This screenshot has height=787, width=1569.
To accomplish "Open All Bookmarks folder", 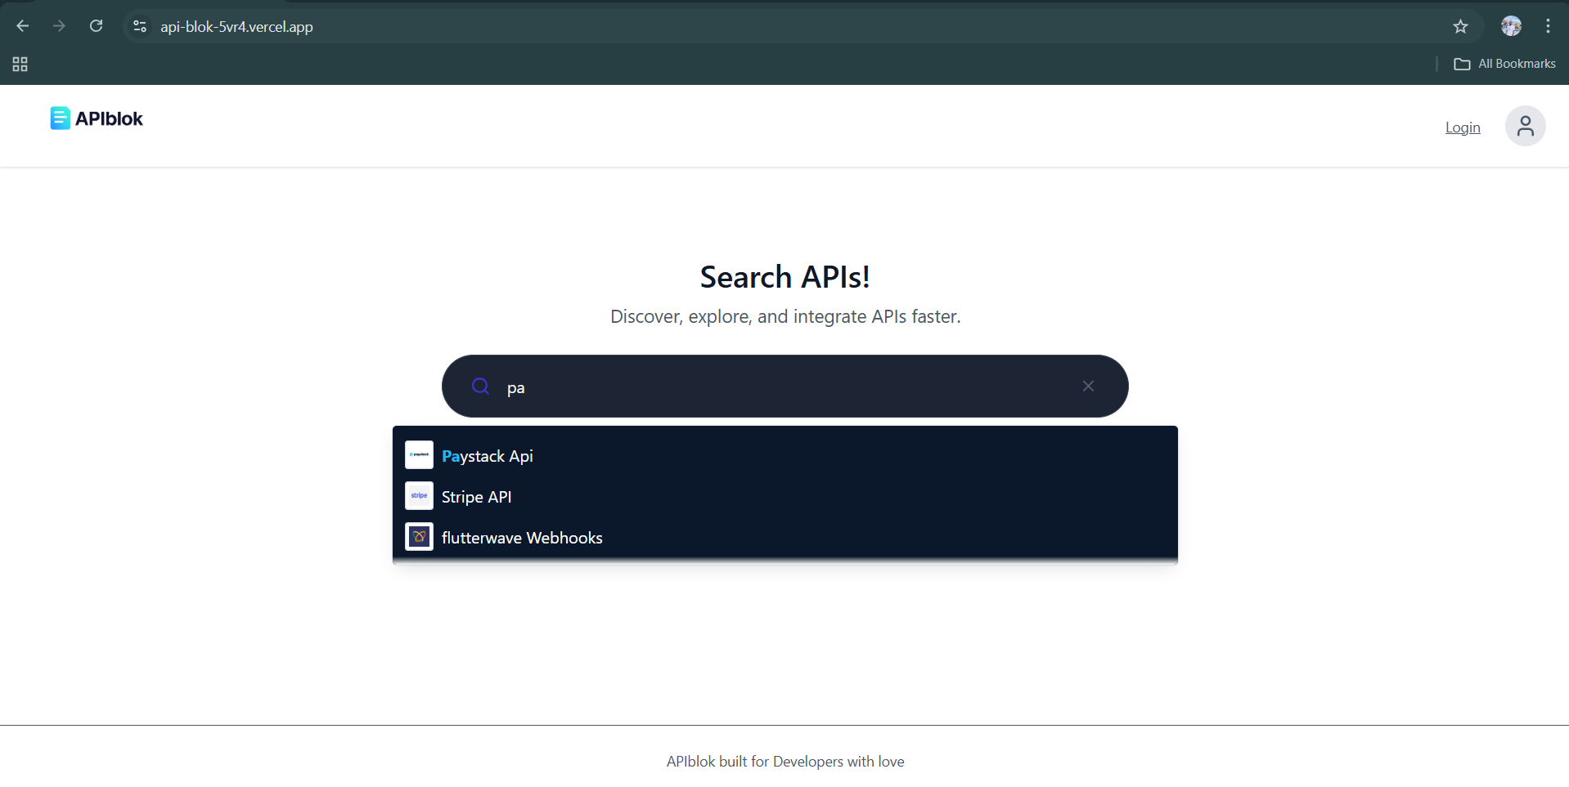I will 1504,64.
